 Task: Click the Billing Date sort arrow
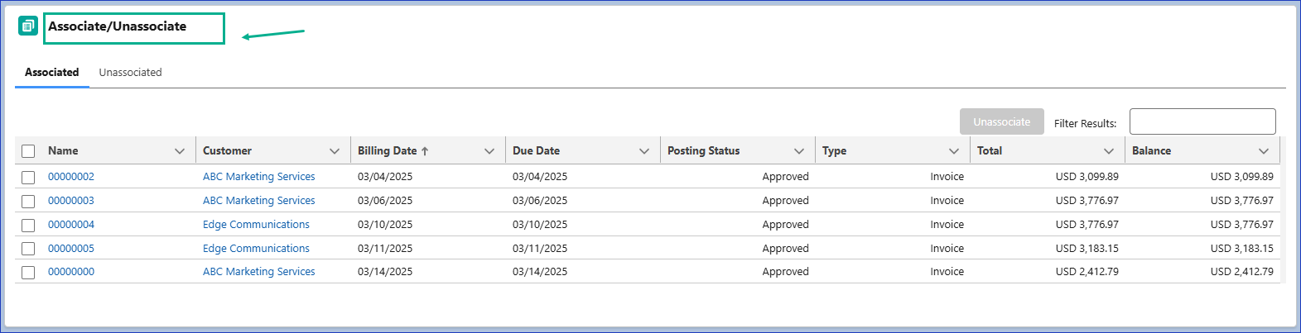(425, 151)
